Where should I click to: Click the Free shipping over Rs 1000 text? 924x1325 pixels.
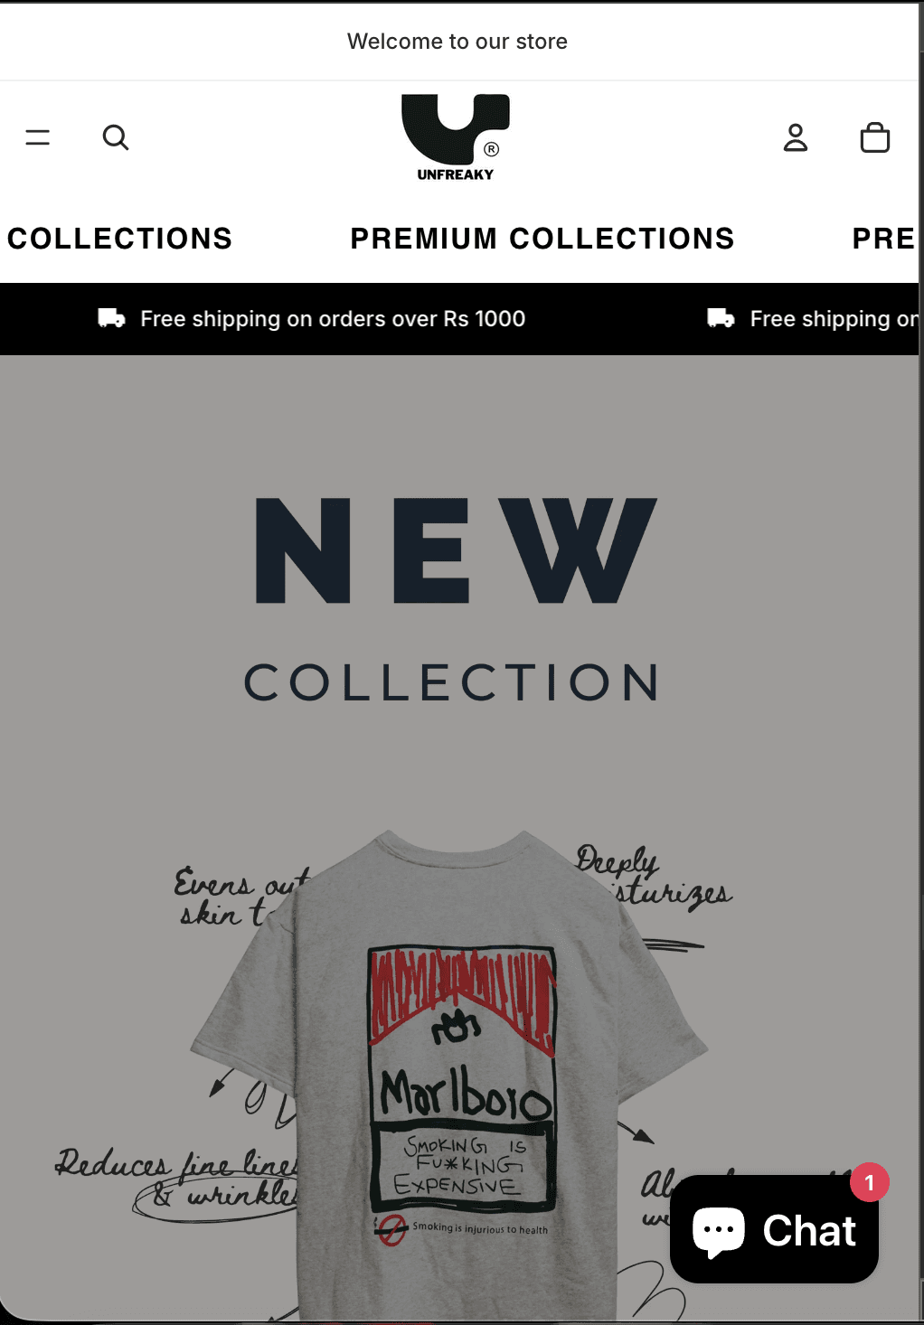(x=333, y=319)
